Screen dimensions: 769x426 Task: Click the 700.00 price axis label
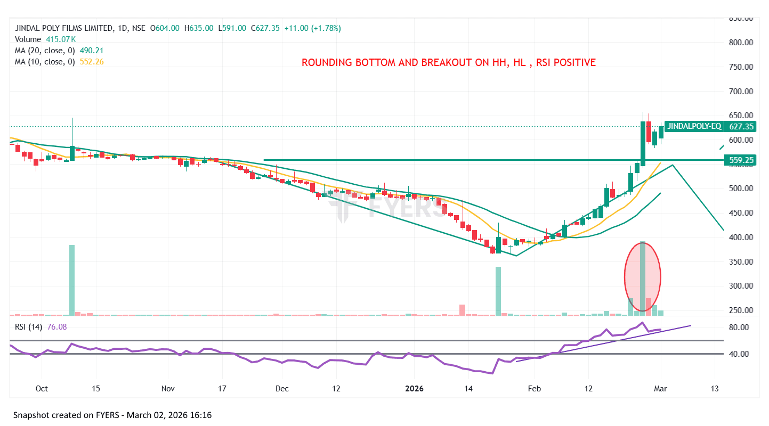point(741,91)
